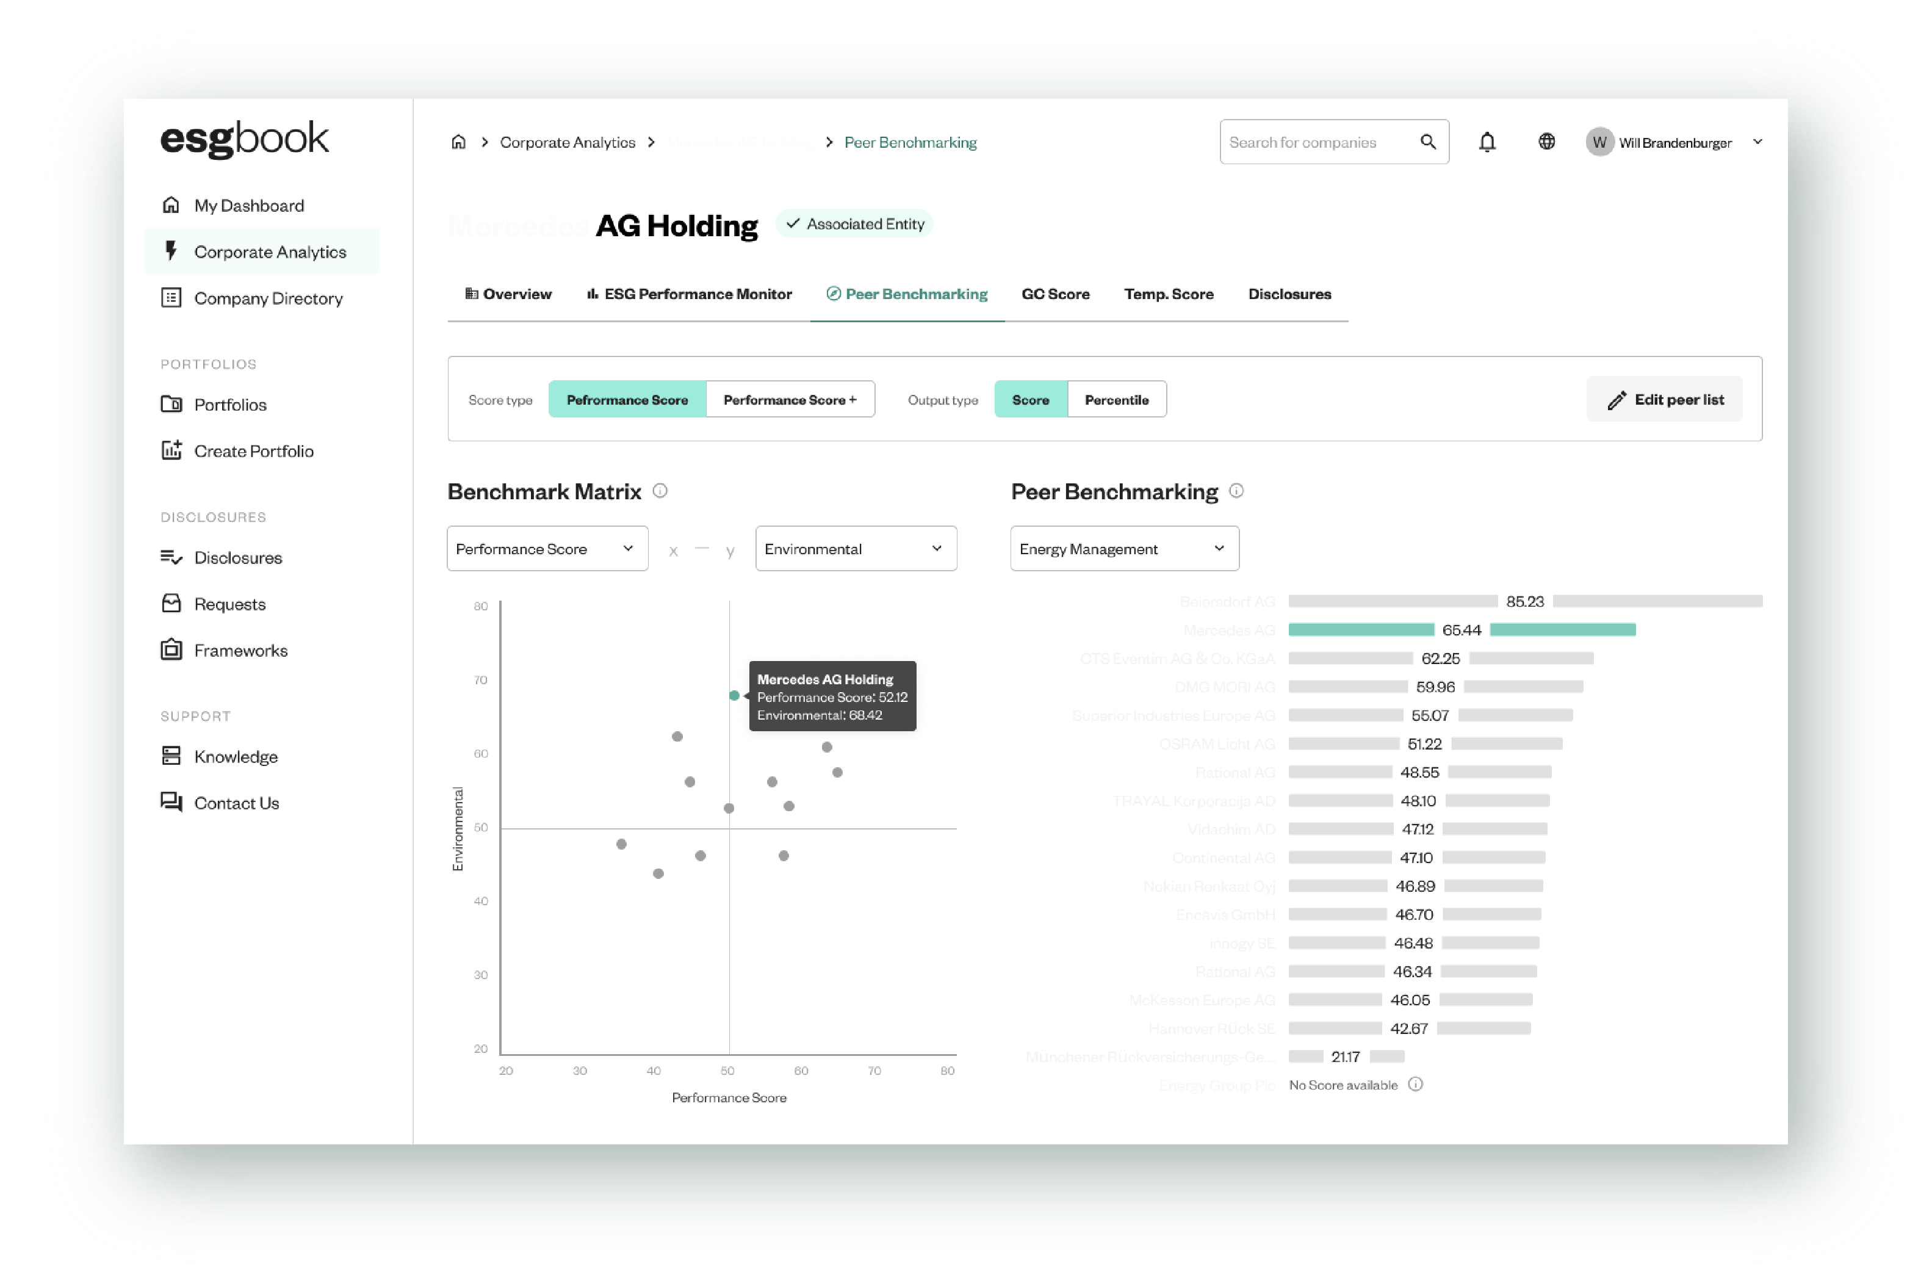Select Peformance Score score type
Viewport: 1907px width, 1272px height.
(627, 399)
